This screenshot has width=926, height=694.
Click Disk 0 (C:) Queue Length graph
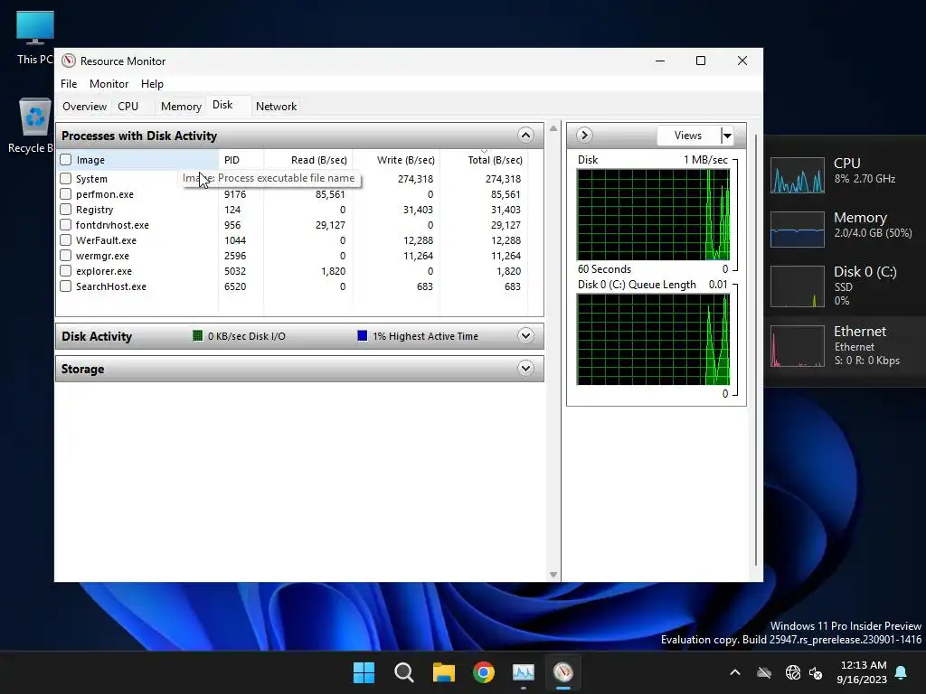[653, 340]
